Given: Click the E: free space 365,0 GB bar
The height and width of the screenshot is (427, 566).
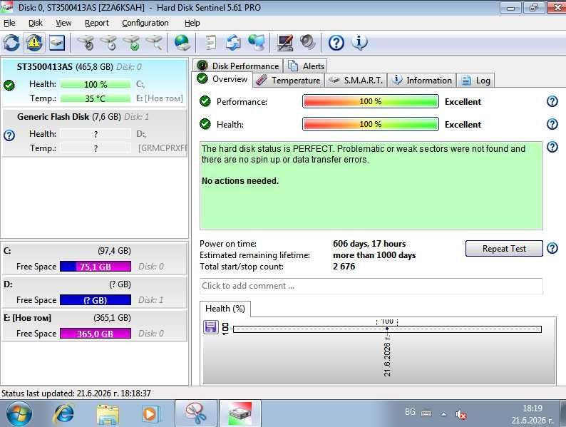Looking at the screenshot, I should pos(96,334).
